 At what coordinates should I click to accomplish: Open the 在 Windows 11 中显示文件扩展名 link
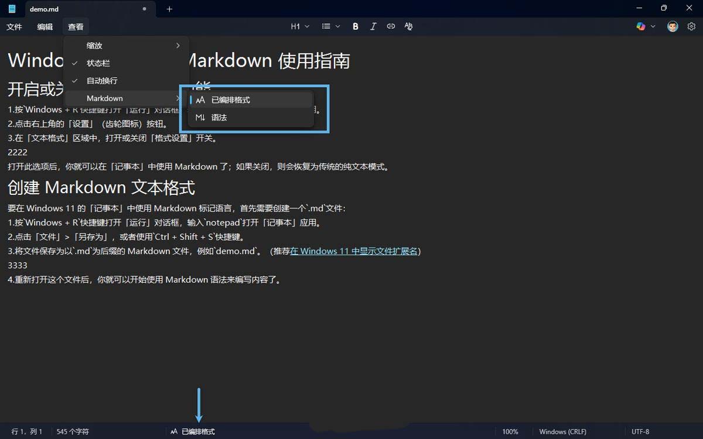(354, 251)
